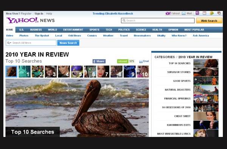
Task: Select thumbnail number 3 in the slideshow
Action: pyautogui.click(x=51, y=72)
